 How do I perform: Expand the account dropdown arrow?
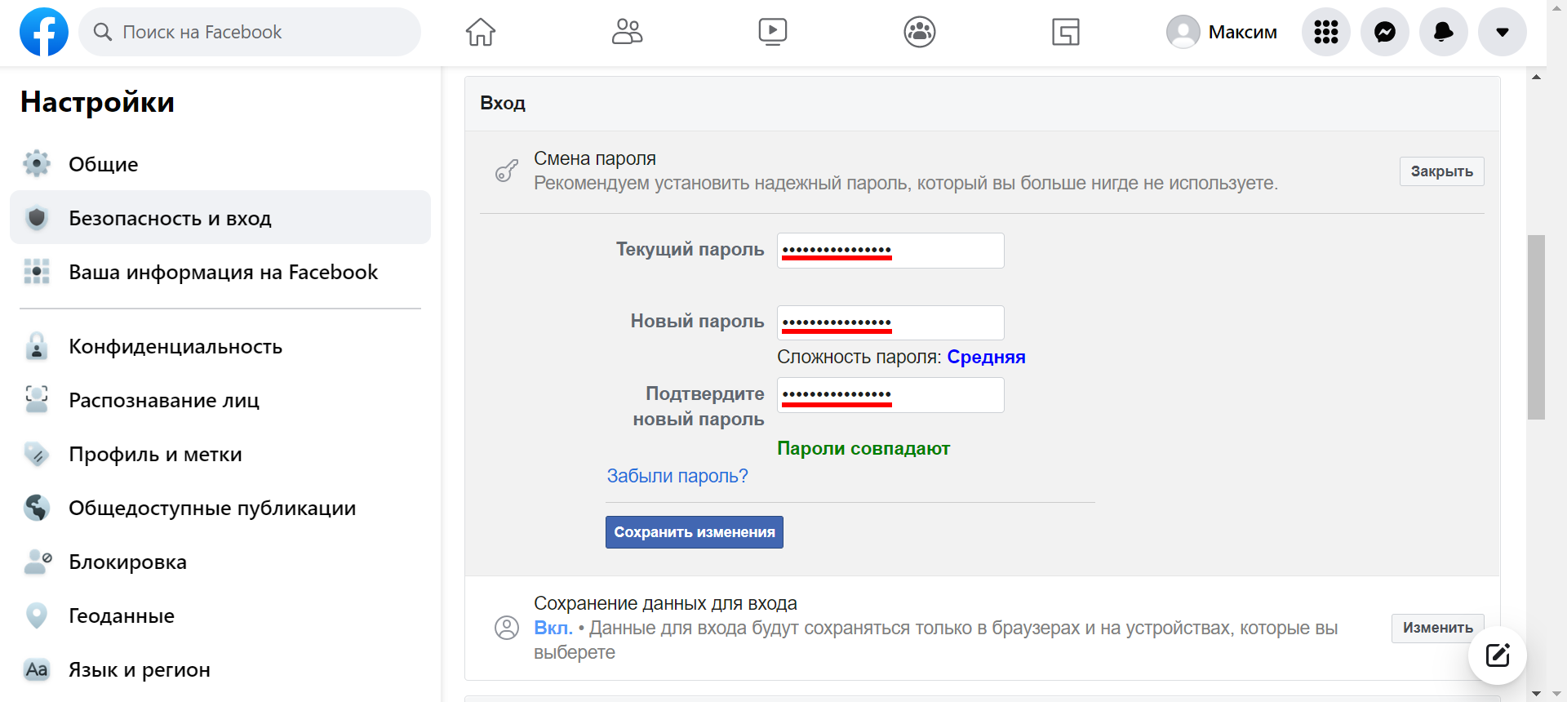coord(1503,32)
